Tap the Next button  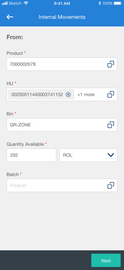[x=106, y=261]
